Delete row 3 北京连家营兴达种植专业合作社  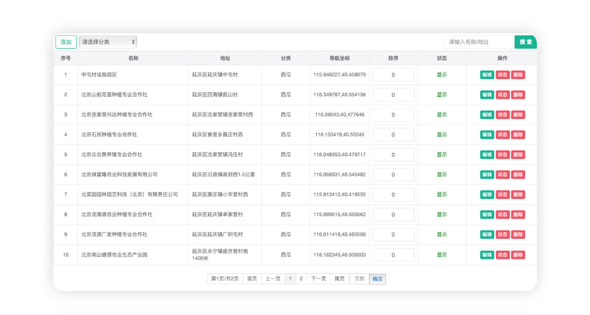(x=518, y=115)
